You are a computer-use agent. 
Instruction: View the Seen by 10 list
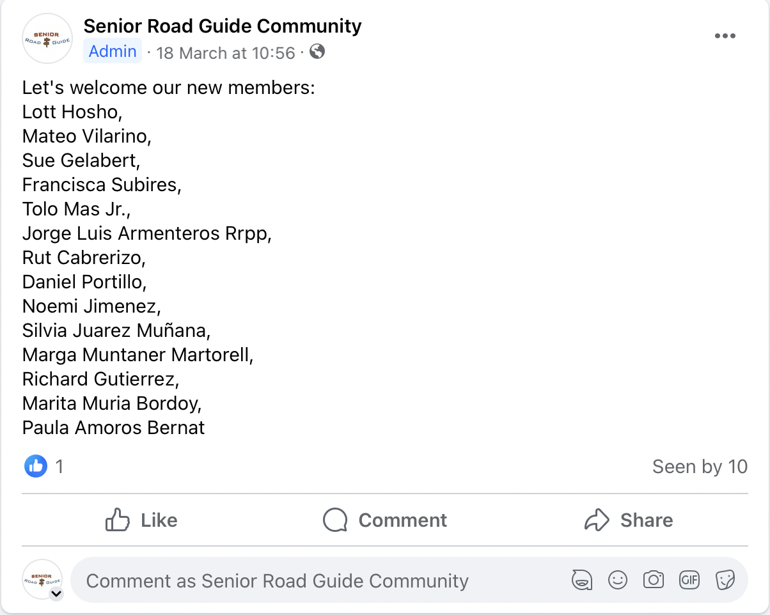coord(700,467)
